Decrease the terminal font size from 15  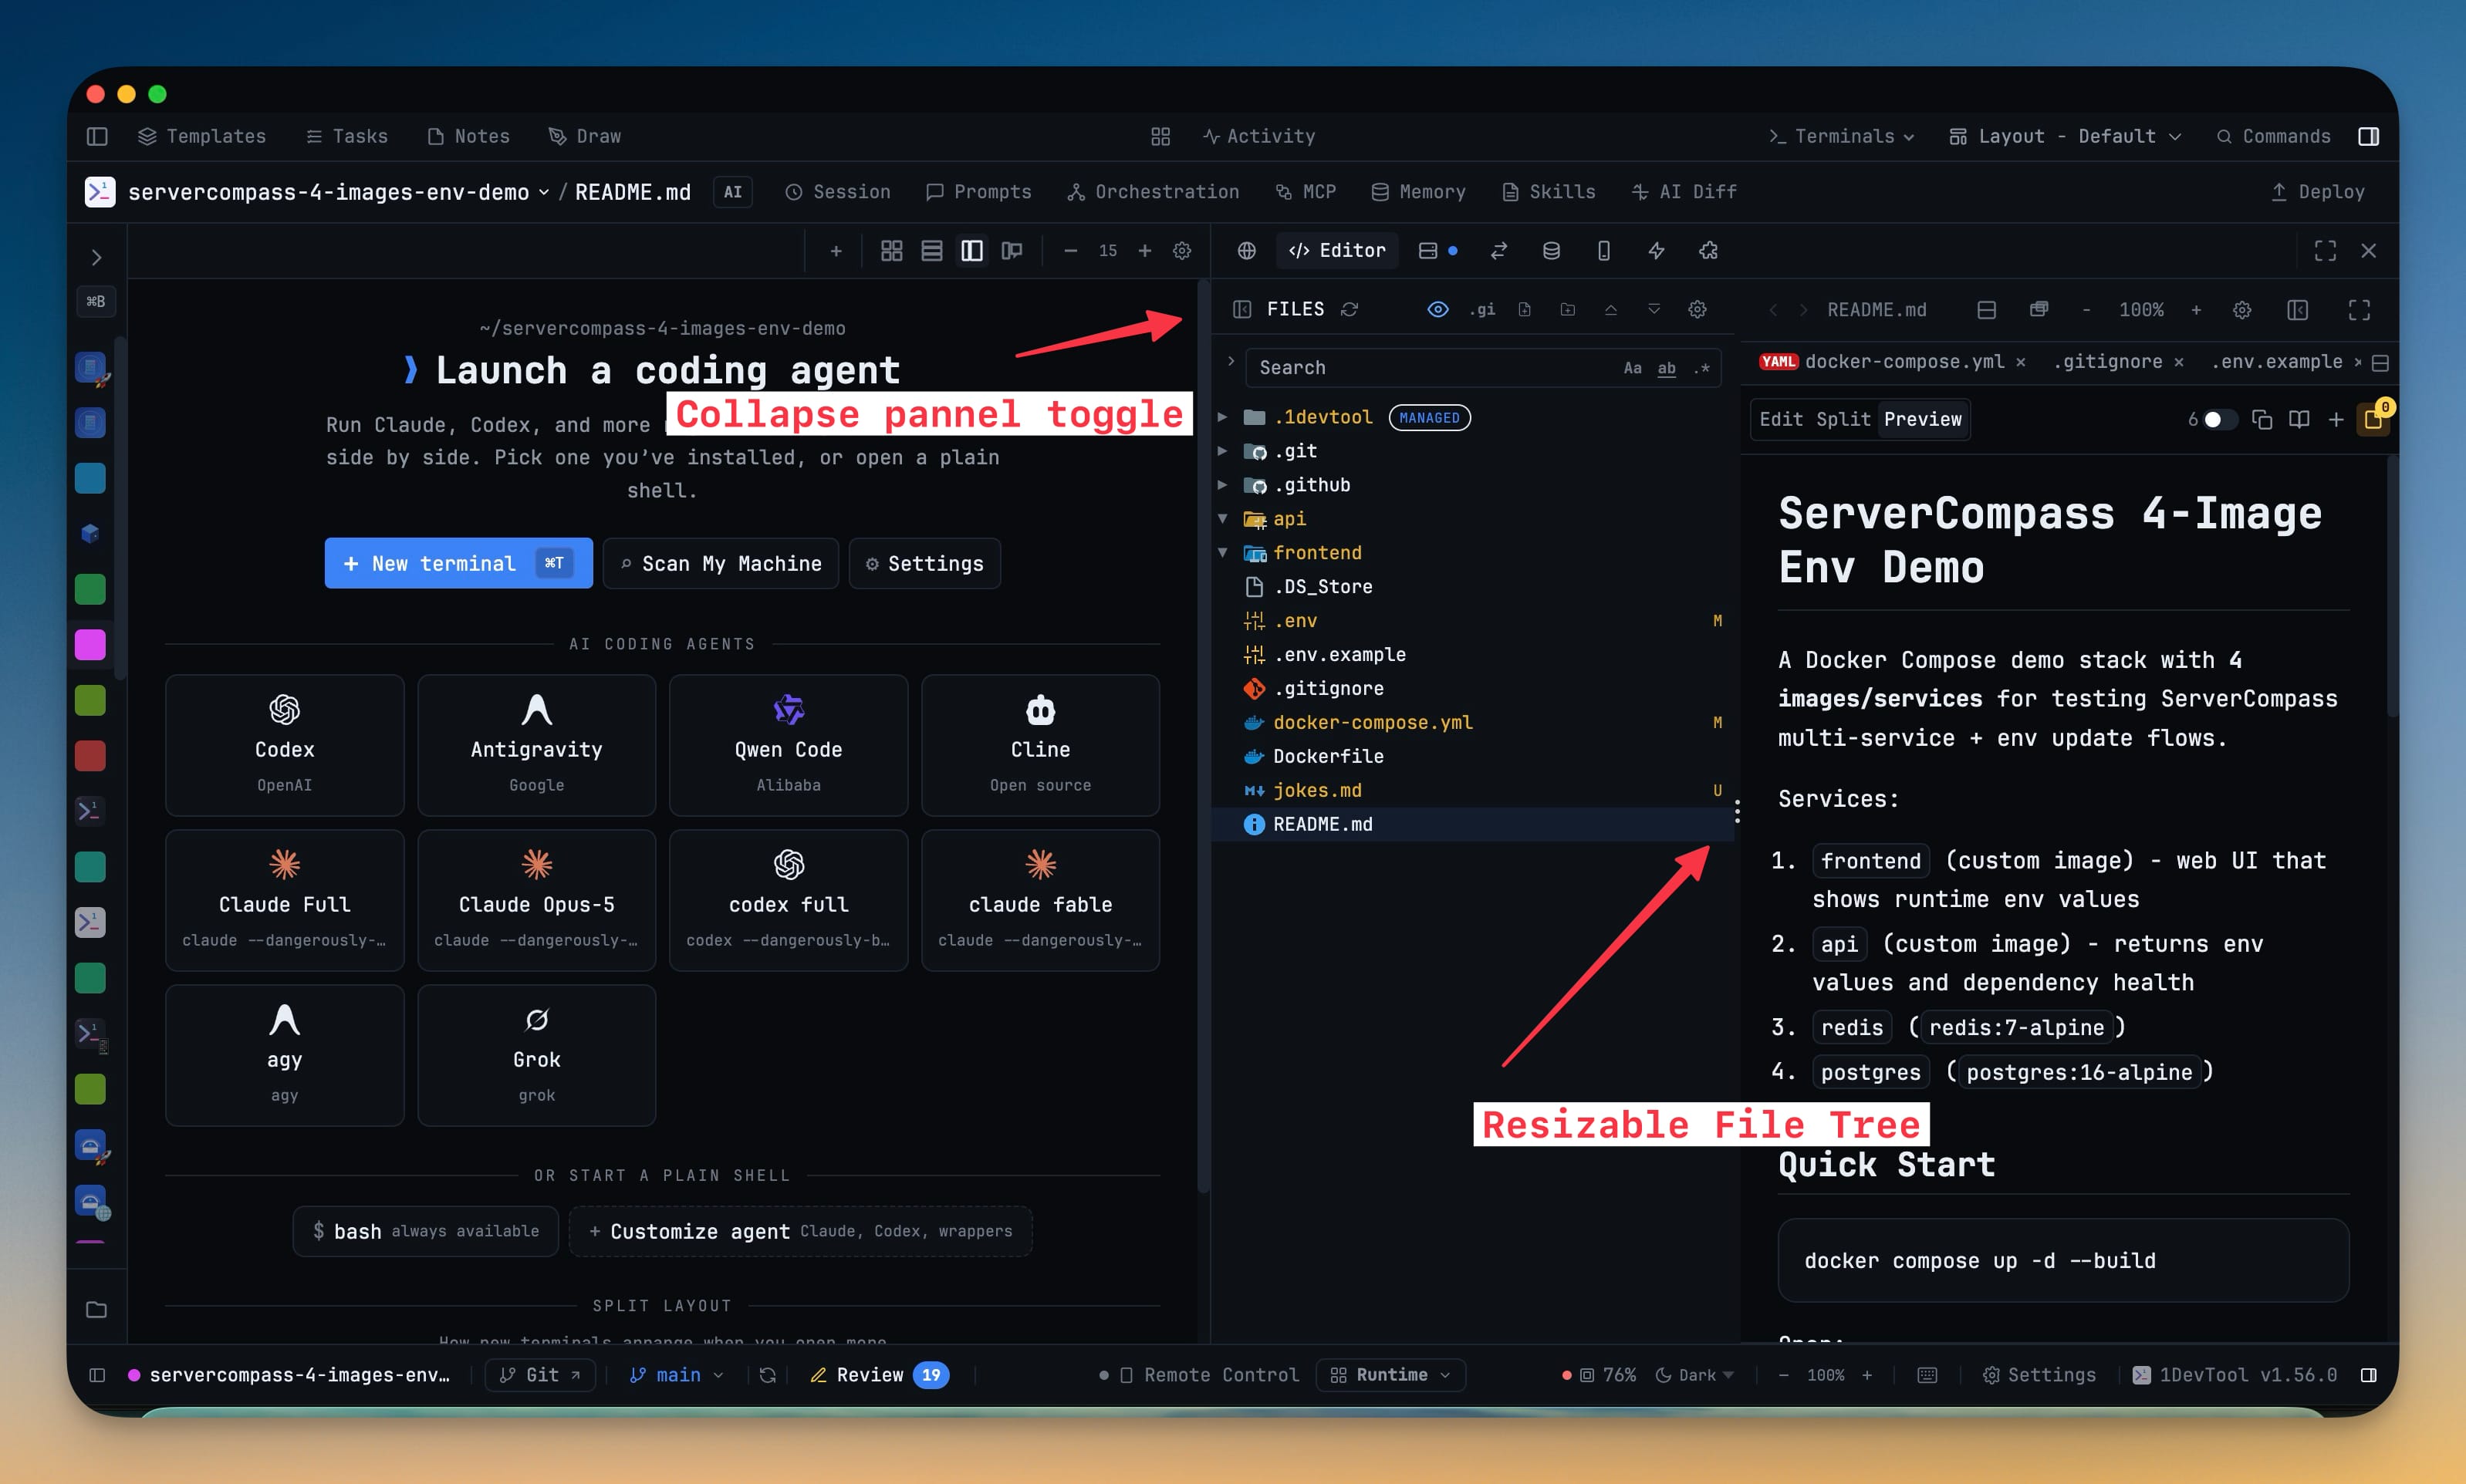(1070, 251)
